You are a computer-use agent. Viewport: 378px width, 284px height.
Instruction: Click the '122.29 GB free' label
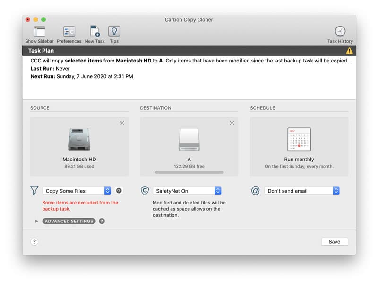[x=189, y=167]
